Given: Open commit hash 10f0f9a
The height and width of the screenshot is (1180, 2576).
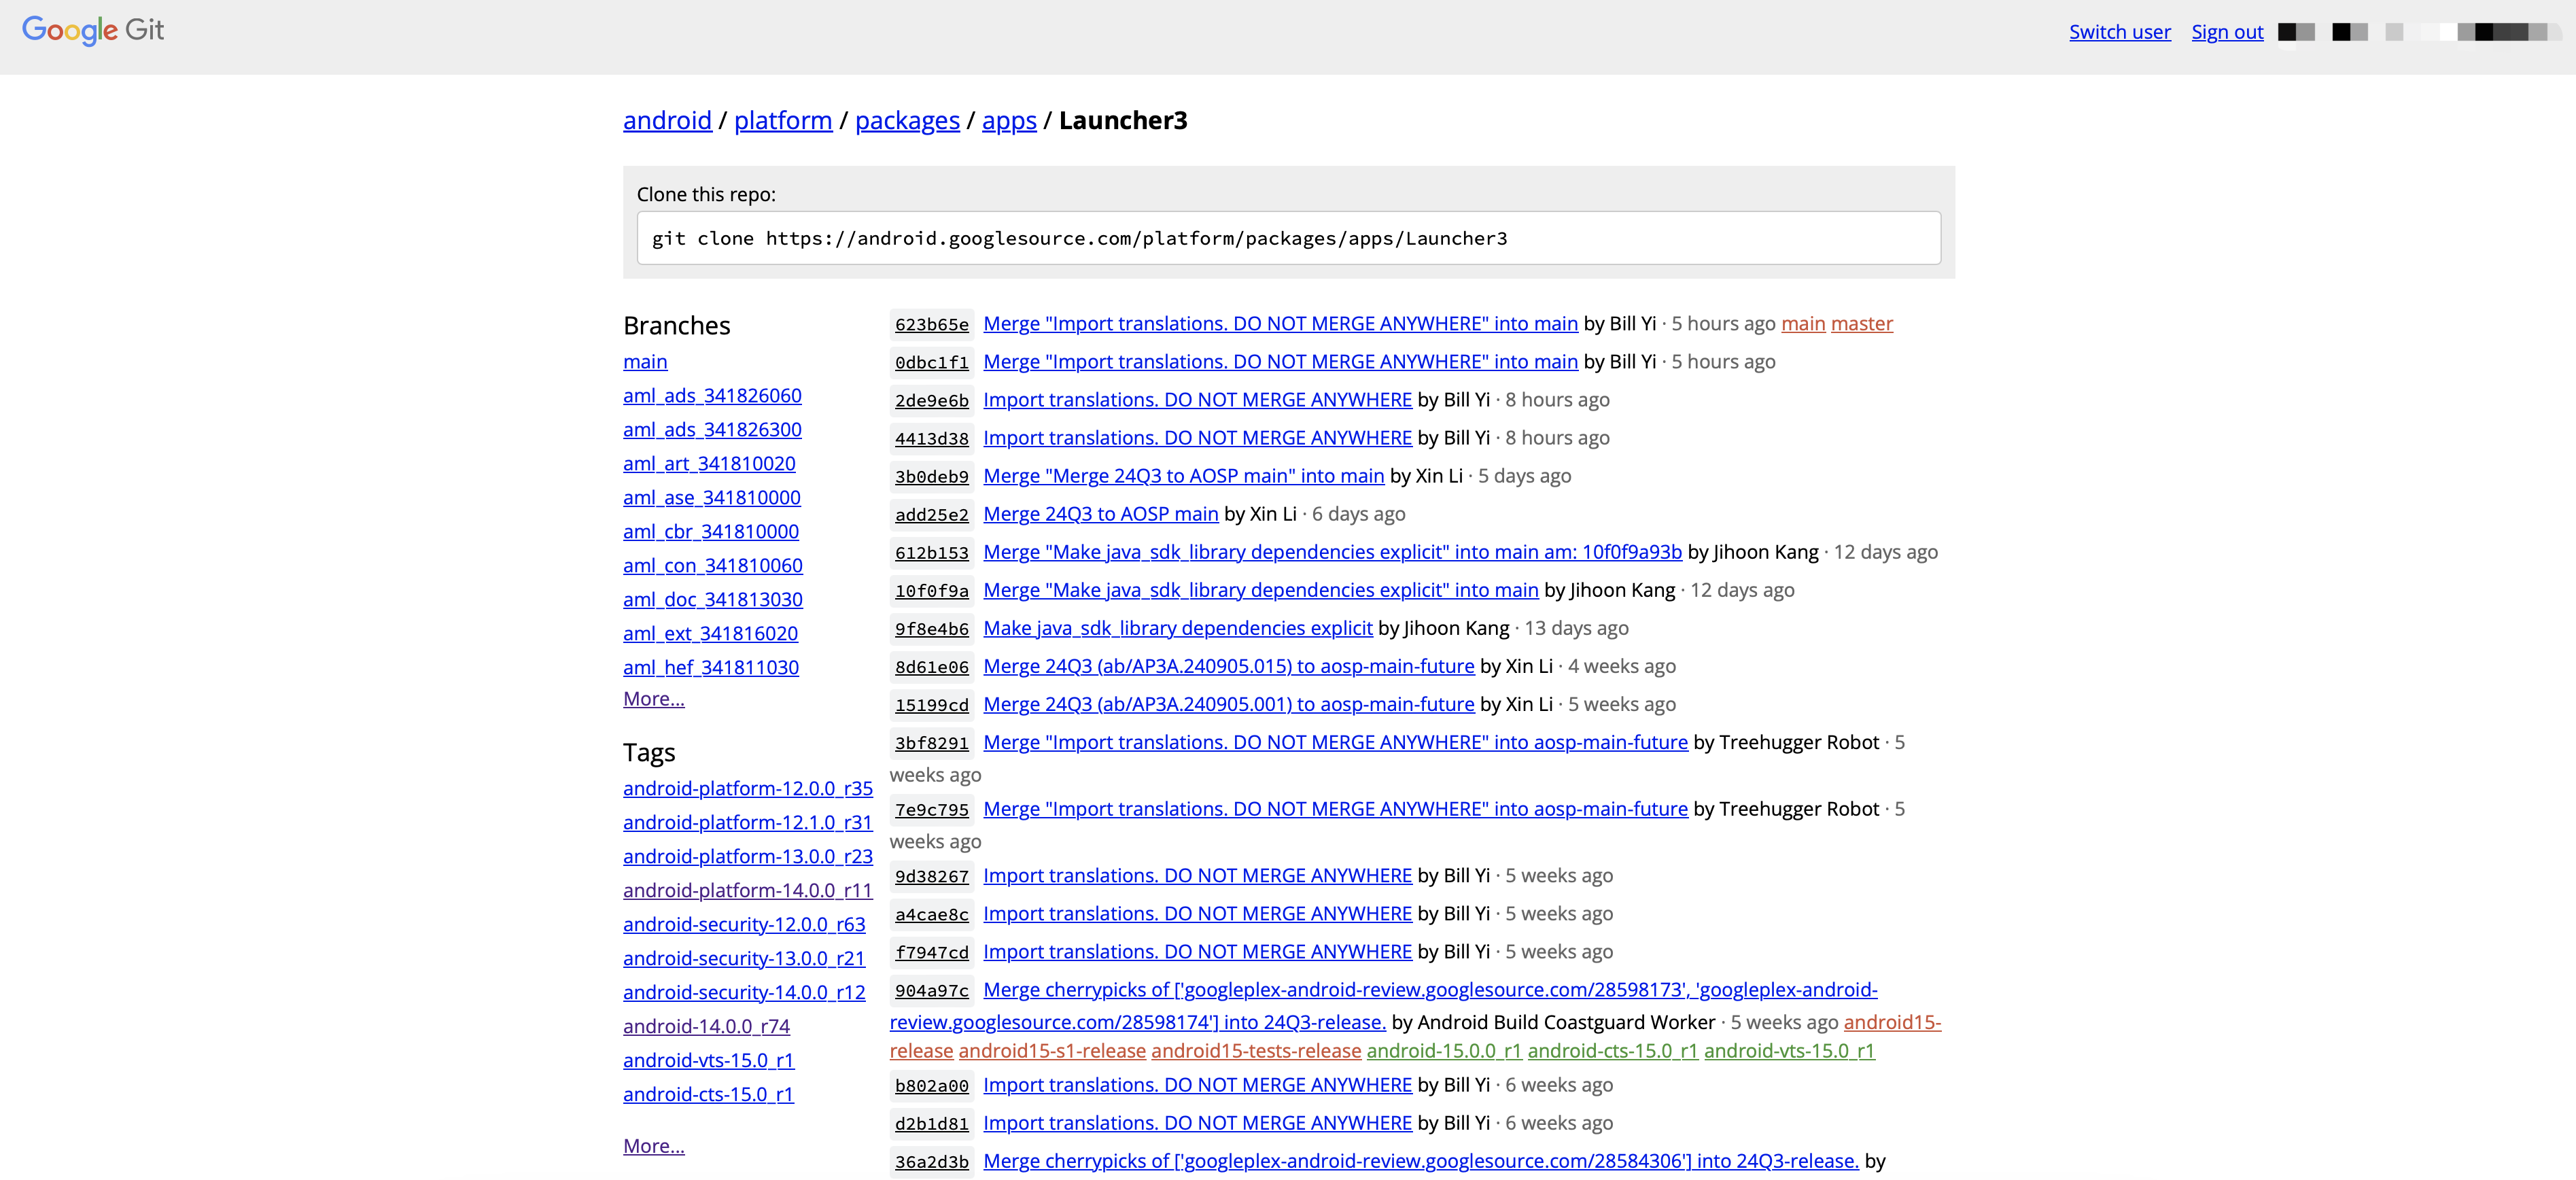Looking at the screenshot, I should [x=932, y=590].
